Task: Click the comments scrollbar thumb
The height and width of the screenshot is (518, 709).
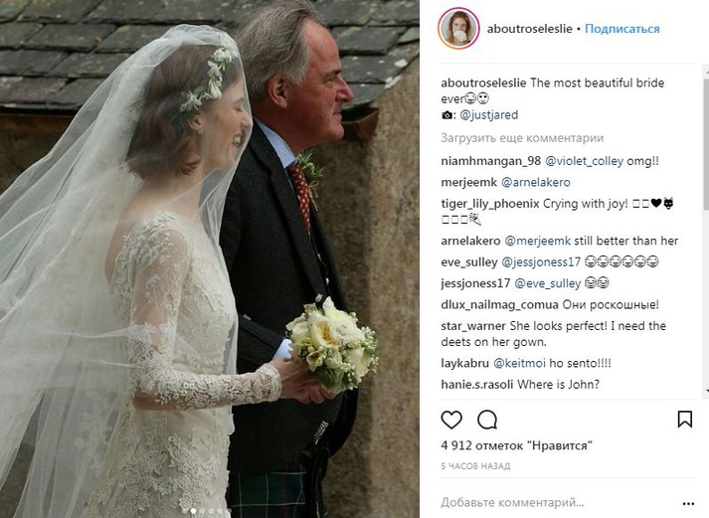Action: coord(706,144)
